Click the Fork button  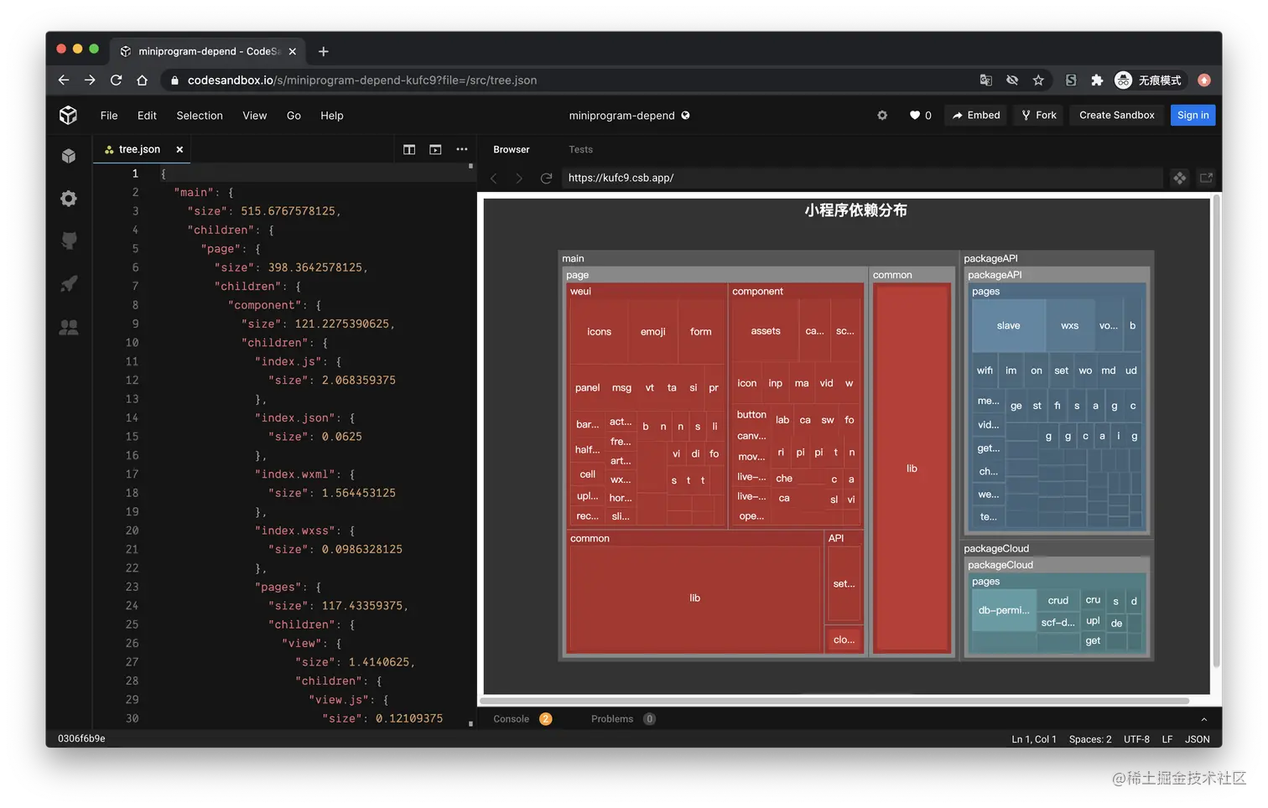1038,115
